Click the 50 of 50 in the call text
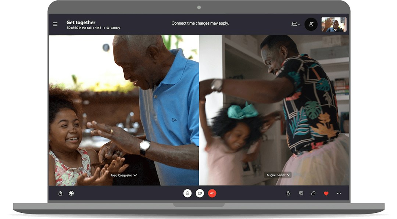Image resolution: width=397 pixels, height=219 pixels. (79, 28)
